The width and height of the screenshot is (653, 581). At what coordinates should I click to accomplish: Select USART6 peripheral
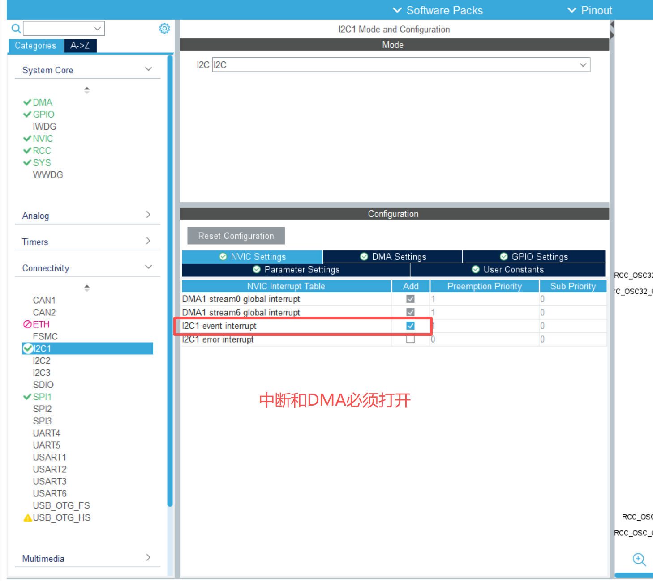(49, 493)
